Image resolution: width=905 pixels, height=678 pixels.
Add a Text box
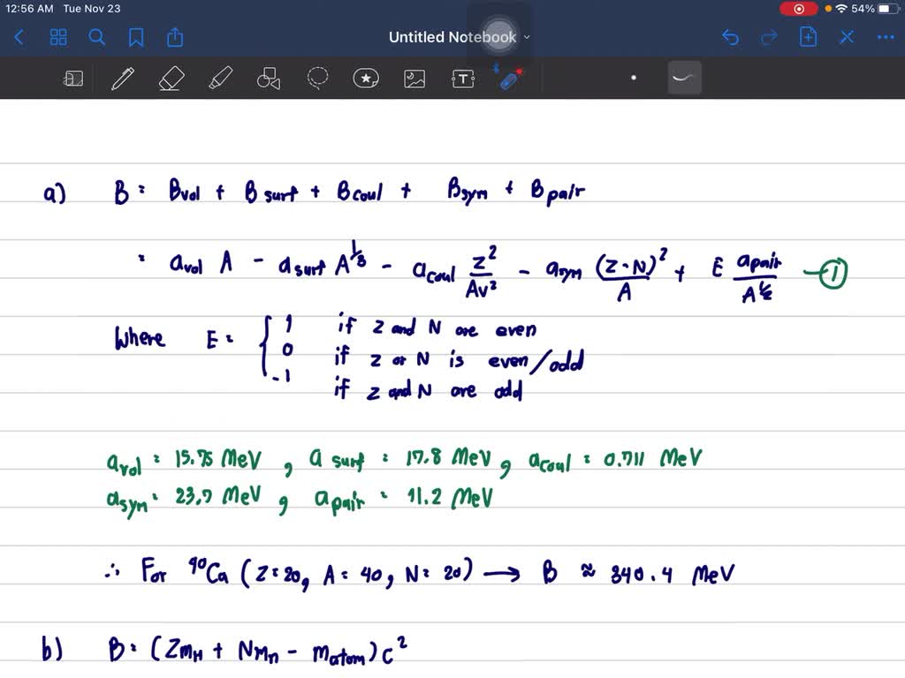pyautogui.click(x=462, y=78)
